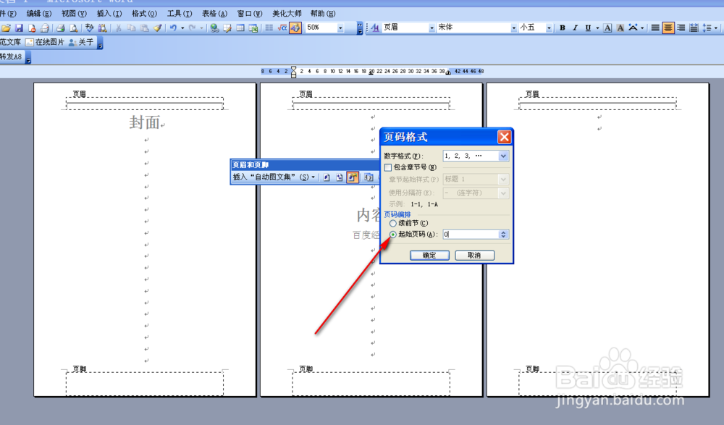
Task: Open Tables and Borders pencil icon
Action: click(x=227, y=28)
